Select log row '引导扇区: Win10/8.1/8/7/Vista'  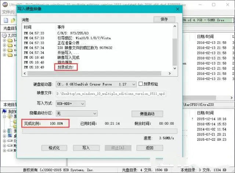(x=84, y=38)
